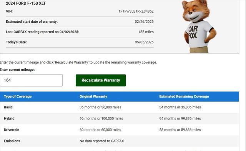Click the Estimated Remaining Coverage header
Screen dimensions: 246x151
click(x=184, y=96)
